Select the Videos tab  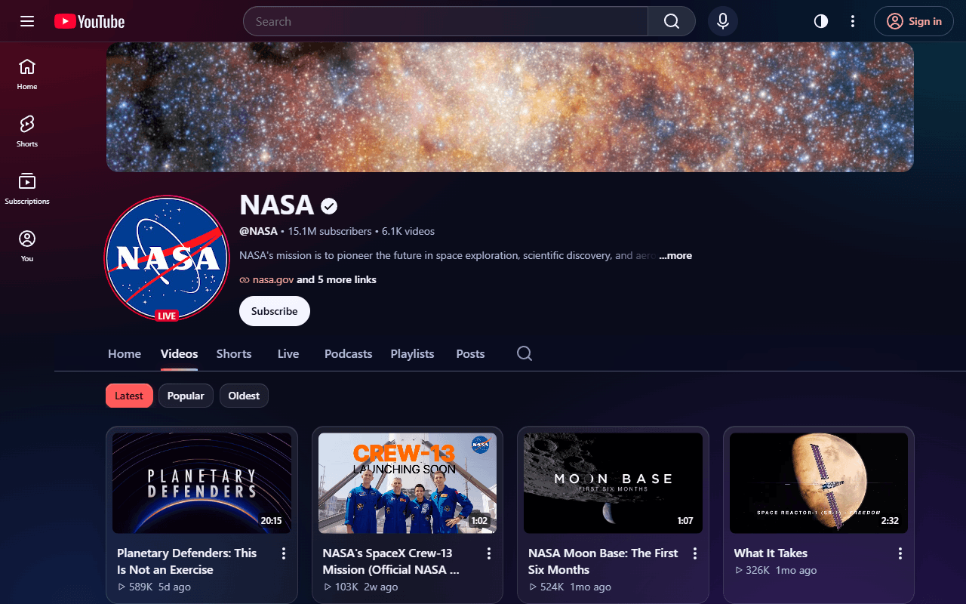pyautogui.click(x=180, y=353)
